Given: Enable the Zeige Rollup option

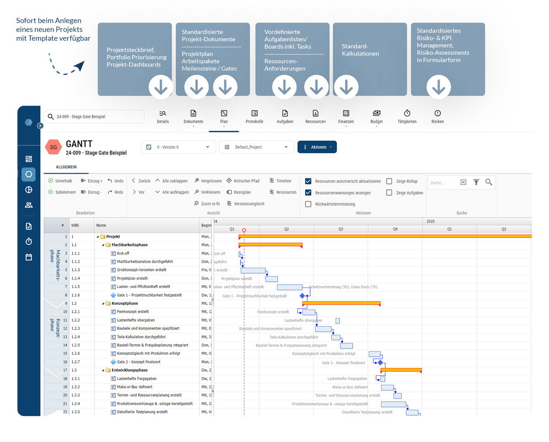Looking at the screenshot, I should point(389,181).
